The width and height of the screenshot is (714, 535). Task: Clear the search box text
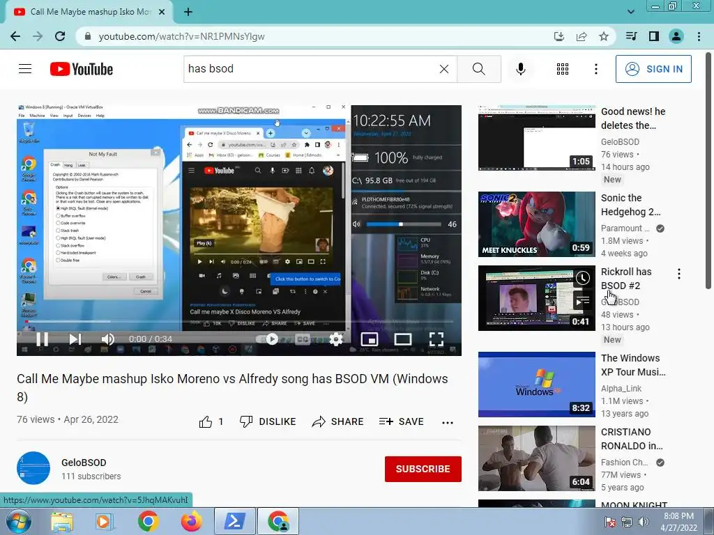[444, 69]
